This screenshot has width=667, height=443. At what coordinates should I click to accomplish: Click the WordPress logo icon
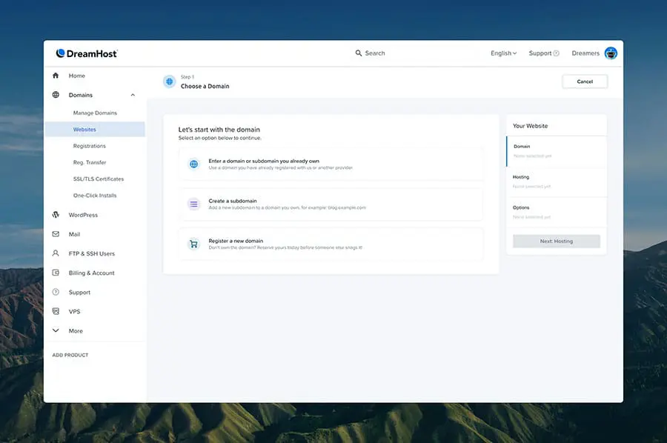pyautogui.click(x=56, y=215)
